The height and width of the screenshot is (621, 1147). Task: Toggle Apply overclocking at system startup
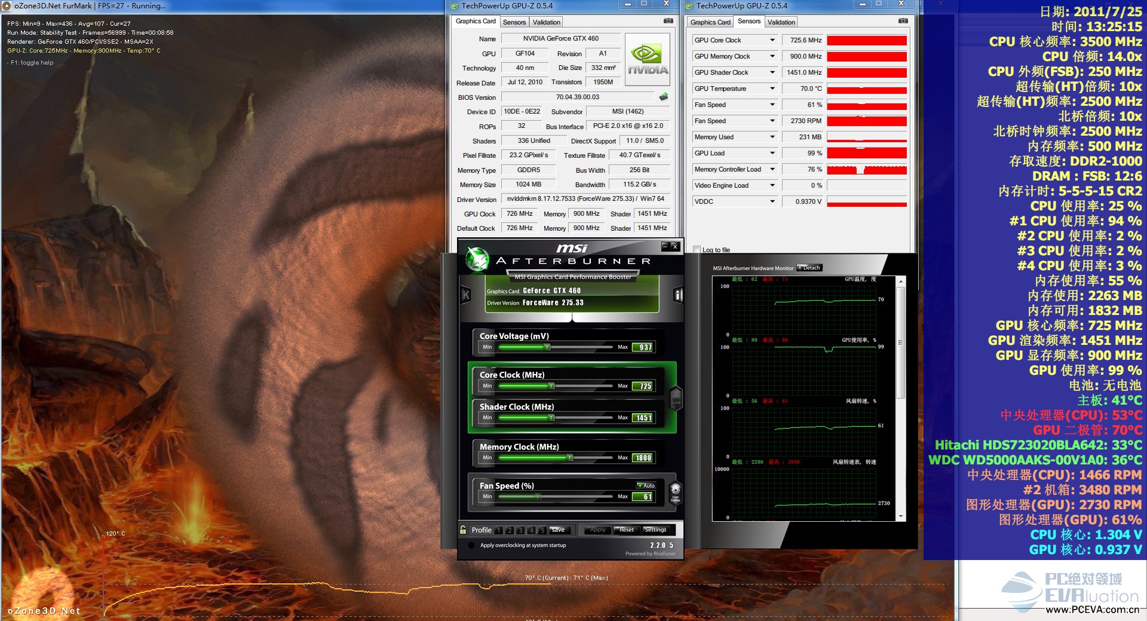pyautogui.click(x=471, y=545)
